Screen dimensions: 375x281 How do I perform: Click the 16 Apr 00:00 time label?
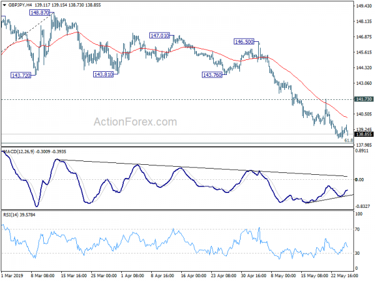(x=194, y=275)
